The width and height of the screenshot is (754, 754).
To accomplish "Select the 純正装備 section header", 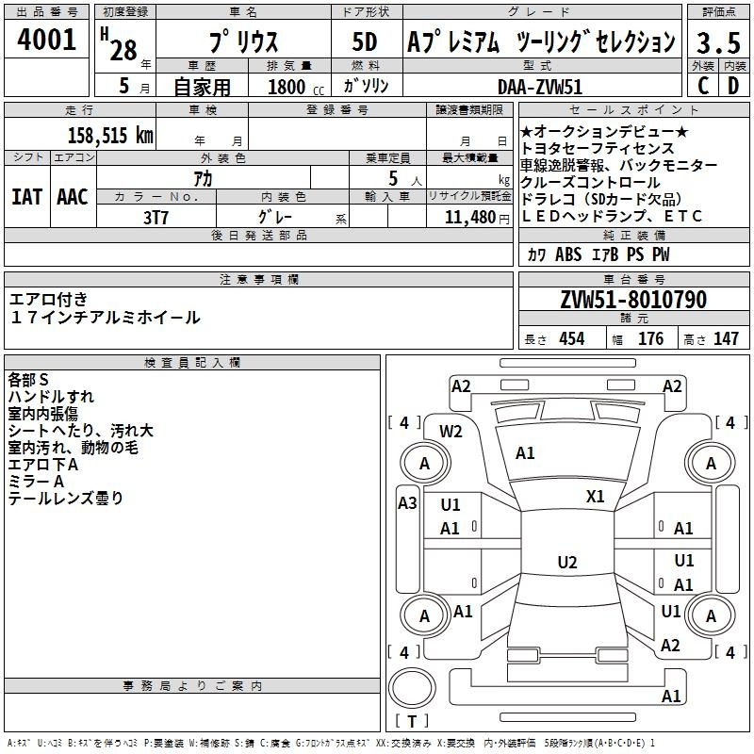I will coord(633,235).
